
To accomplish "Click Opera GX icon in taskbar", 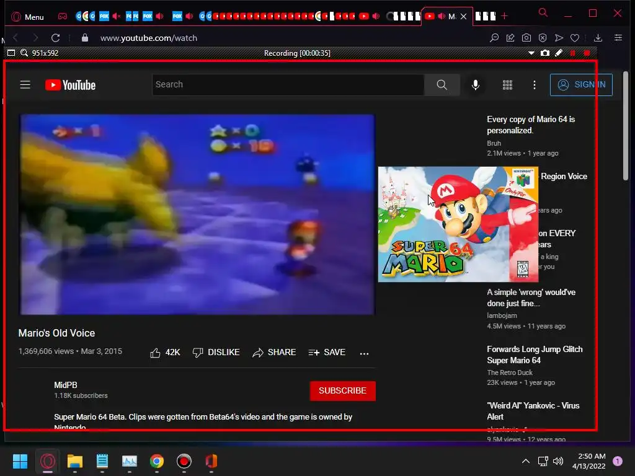I will 47,461.
